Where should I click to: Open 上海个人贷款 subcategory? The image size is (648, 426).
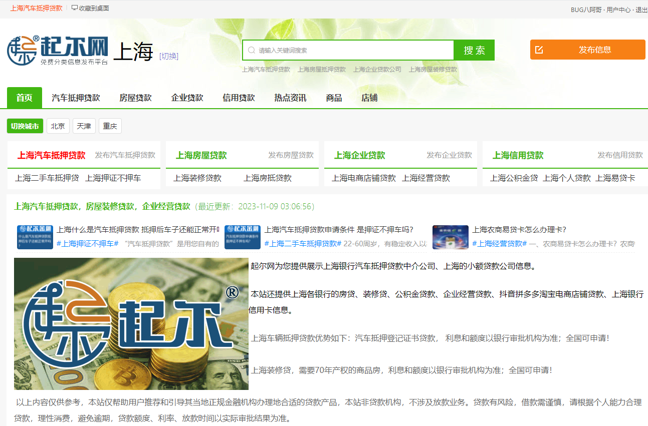(567, 178)
